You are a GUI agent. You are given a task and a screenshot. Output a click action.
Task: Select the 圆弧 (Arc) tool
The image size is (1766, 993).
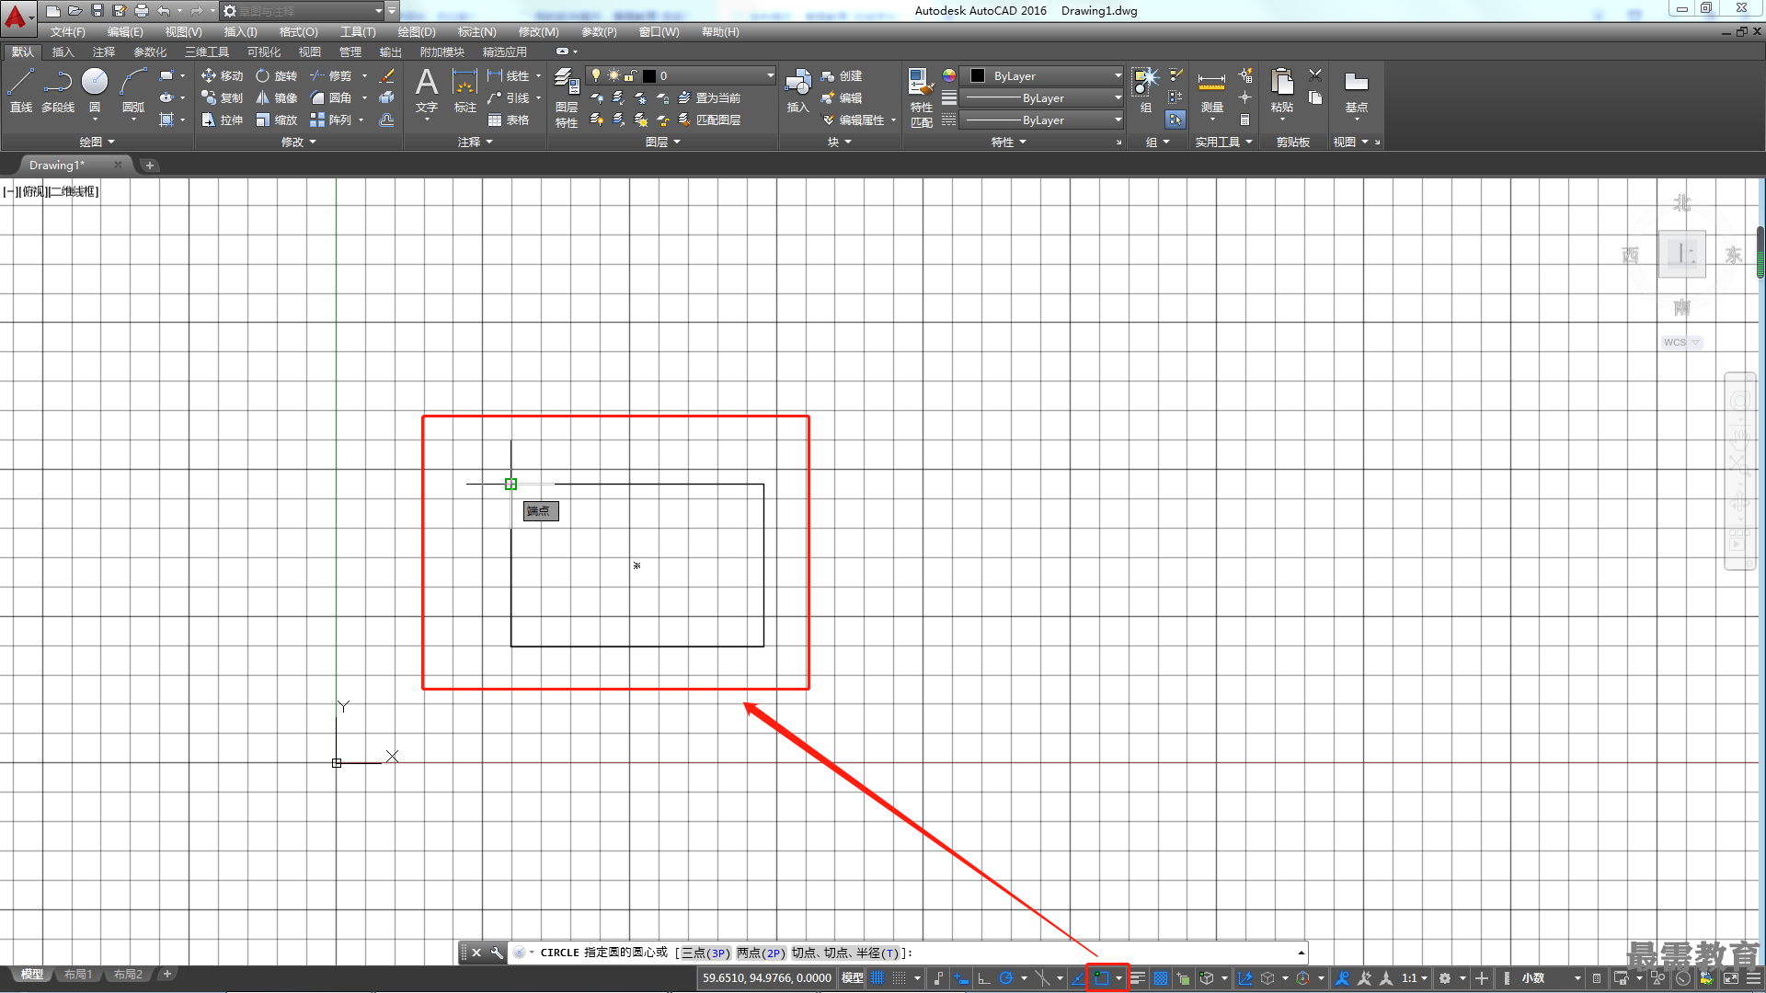[x=133, y=91]
